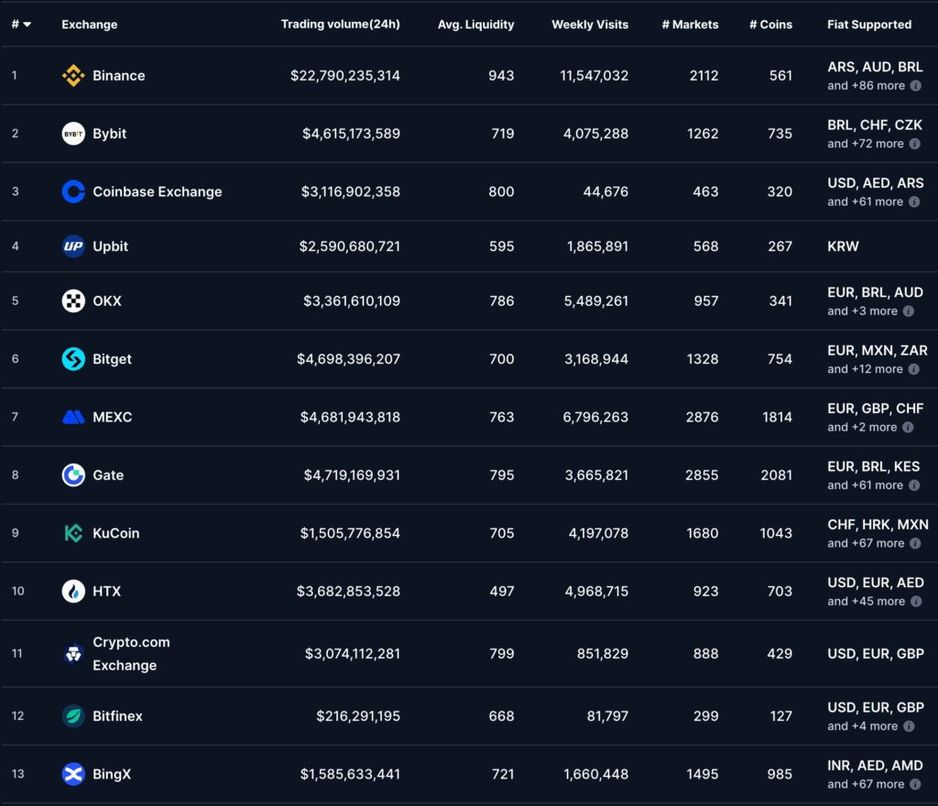Sort by Avg. Liquidity header

tap(475, 25)
